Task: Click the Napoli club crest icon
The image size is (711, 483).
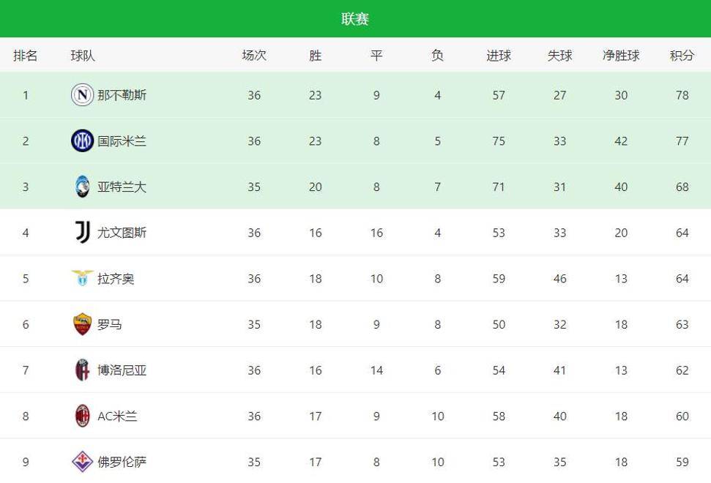Action: (x=83, y=94)
